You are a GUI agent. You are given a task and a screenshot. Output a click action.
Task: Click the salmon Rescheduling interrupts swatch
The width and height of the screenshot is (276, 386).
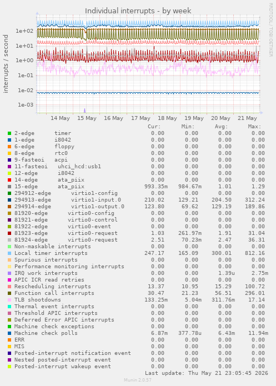(x=9, y=287)
